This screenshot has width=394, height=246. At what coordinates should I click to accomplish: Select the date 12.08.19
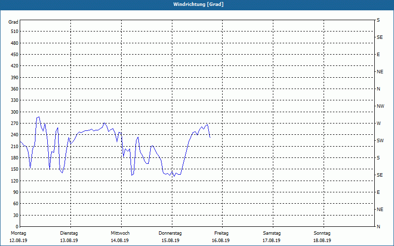18,241
